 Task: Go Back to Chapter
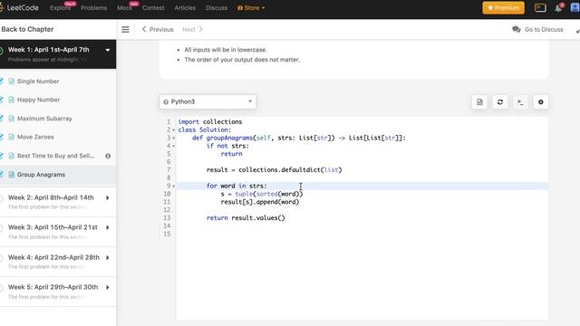pos(27,29)
